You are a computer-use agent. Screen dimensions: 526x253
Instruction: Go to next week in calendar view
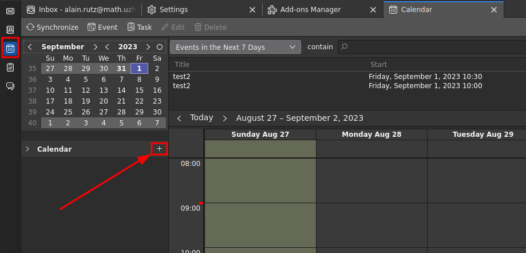(224, 118)
